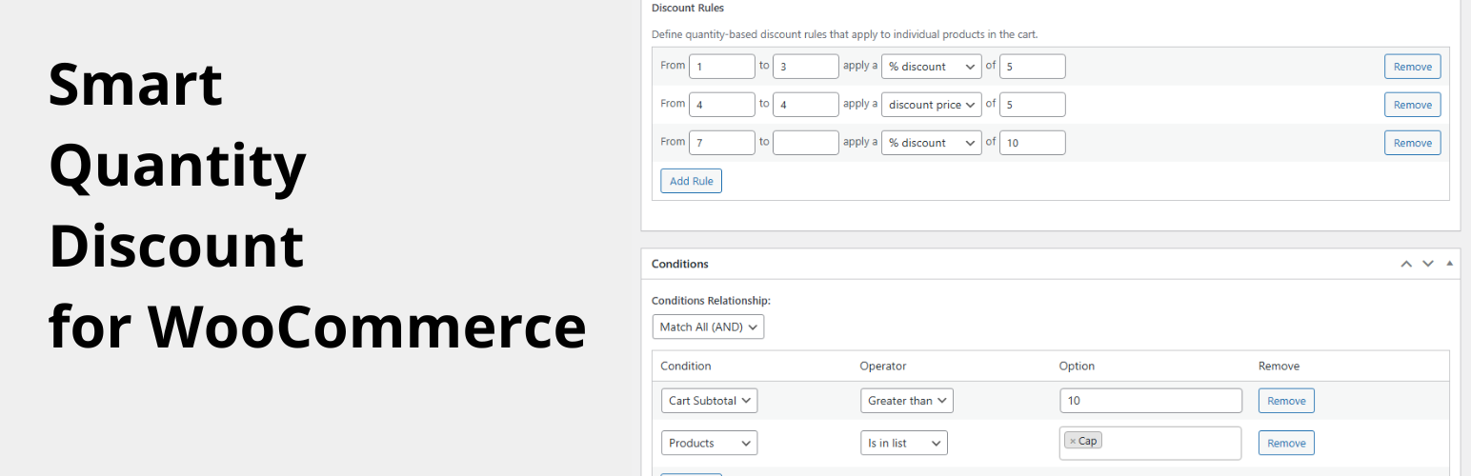Remove the Cart Subtotal condition
This screenshot has width=1471, height=476.
1286,401
